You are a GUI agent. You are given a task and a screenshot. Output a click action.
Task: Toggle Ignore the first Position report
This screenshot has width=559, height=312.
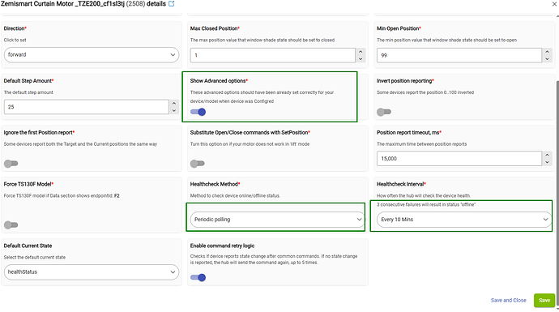[x=11, y=164]
